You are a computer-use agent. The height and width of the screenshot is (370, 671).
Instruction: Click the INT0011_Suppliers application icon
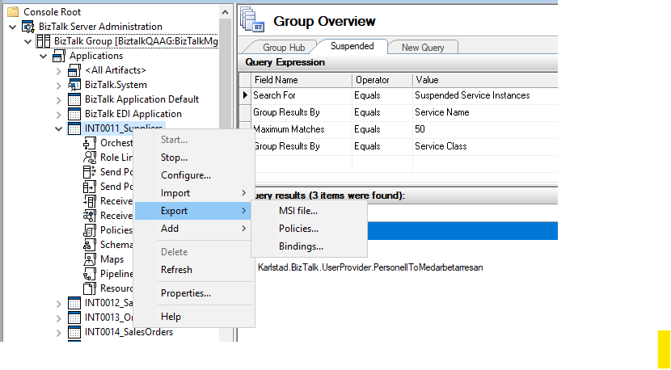[74, 128]
